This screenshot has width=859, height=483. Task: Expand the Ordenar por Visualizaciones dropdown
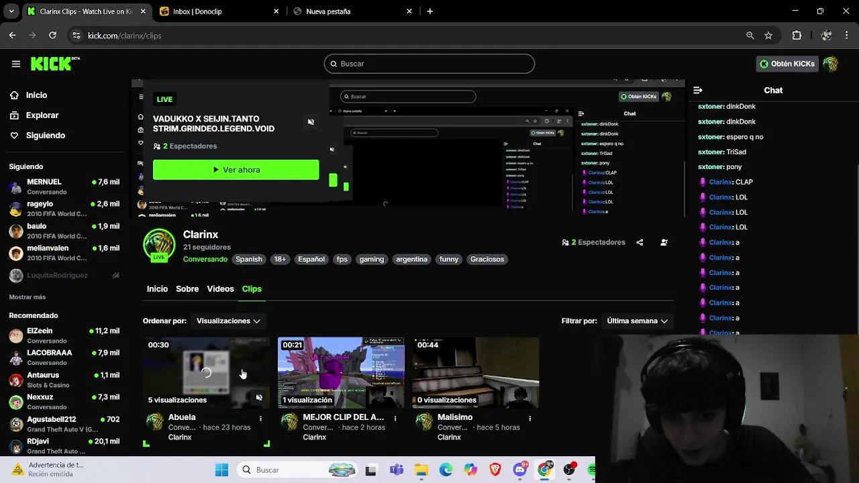coord(228,321)
